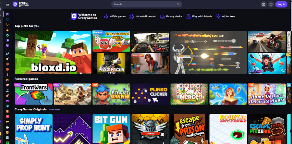Open favorites heart icon in header
The height and width of the screenshot is (144, 292).
(271, 4)
